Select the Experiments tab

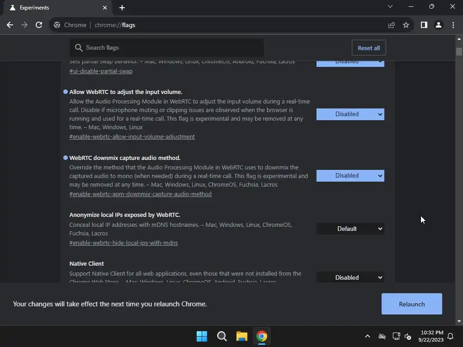(58, 8)
